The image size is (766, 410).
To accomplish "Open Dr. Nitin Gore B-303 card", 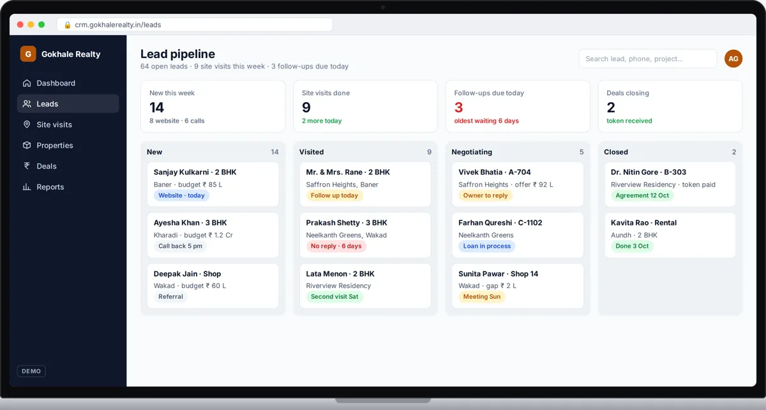I will click(x=670, y=185).
